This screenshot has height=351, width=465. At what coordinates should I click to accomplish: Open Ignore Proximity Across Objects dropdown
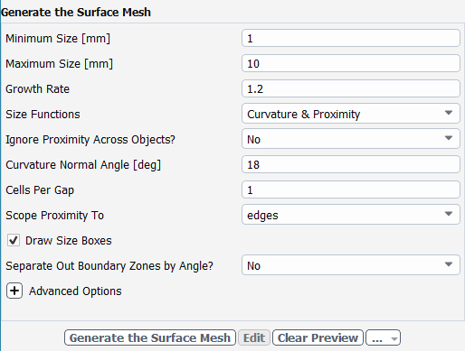(351, 139)
